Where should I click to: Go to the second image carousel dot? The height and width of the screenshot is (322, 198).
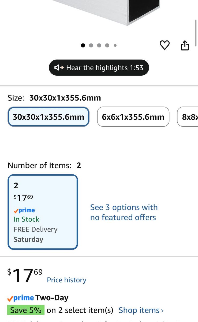(x=91, y=45)
